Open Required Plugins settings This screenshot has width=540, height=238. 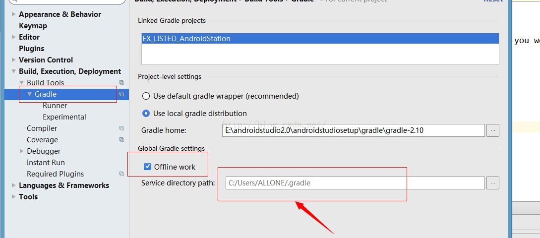point(55,174)
